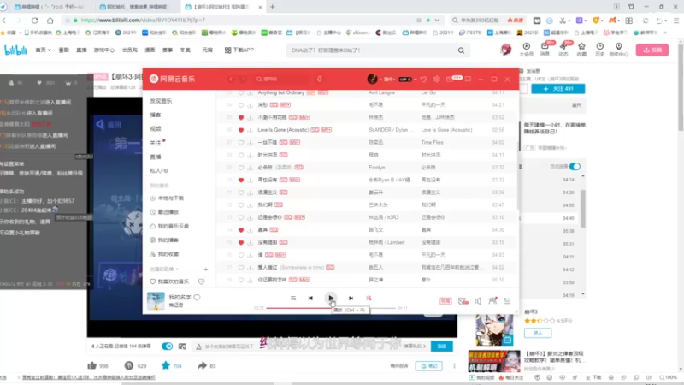Open 直播 in NetEase sidebar
This screenshot has height=385, width=684.
point(156,157)
